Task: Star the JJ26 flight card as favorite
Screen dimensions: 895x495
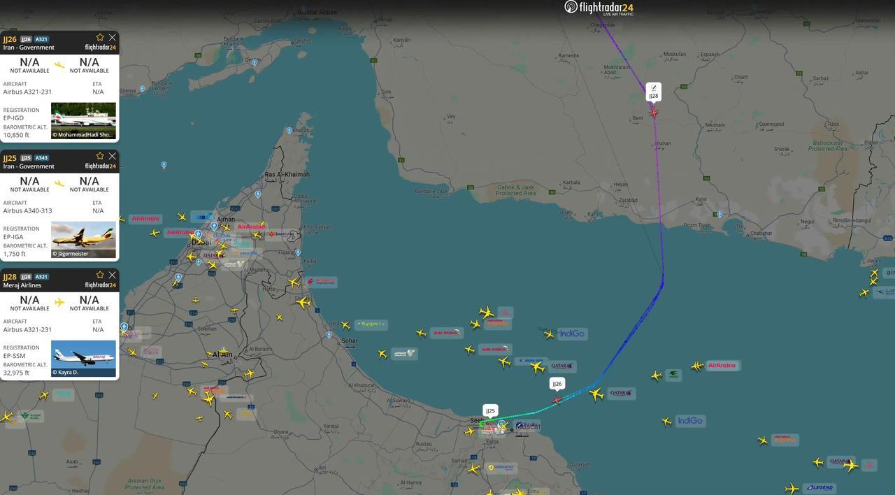Action: 100,37
